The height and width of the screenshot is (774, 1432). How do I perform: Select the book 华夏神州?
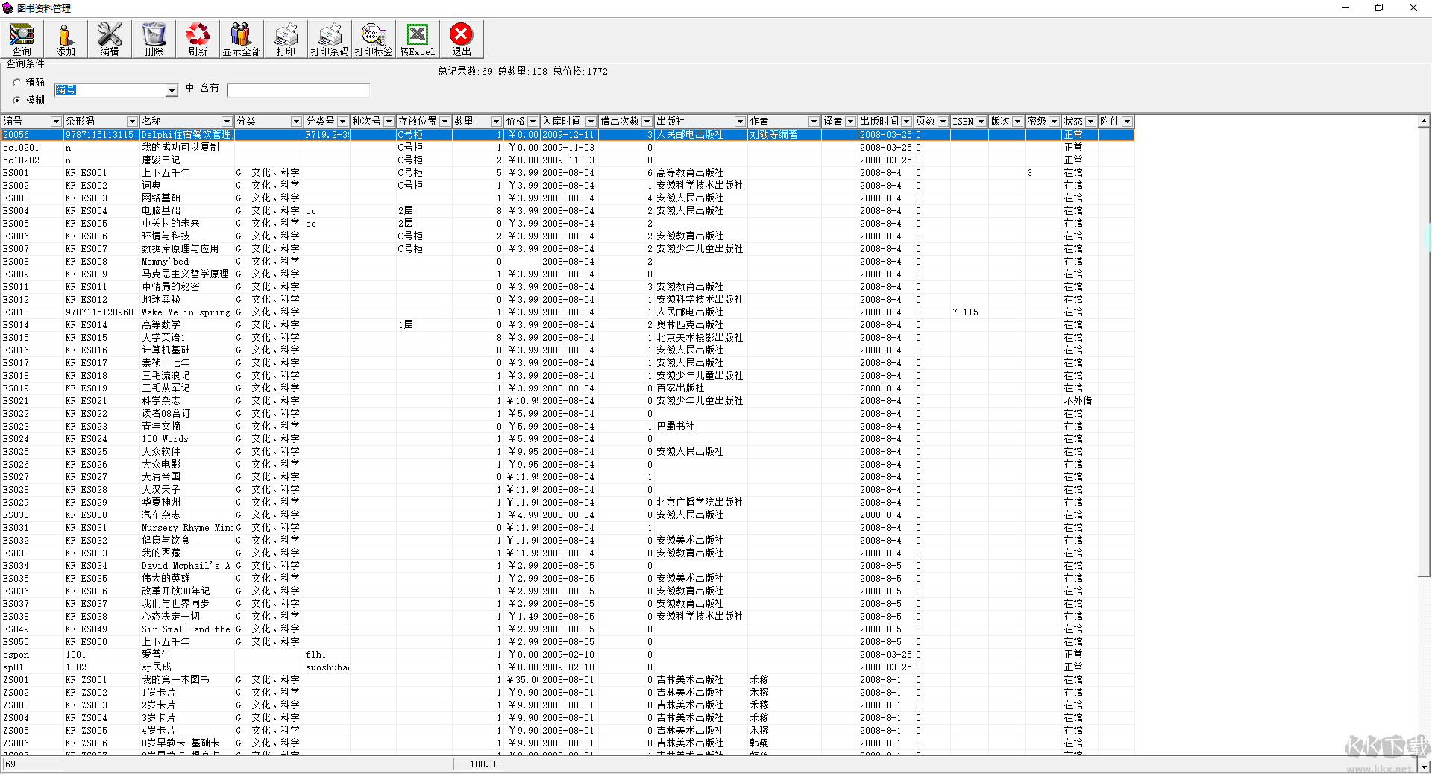pos(161,503)
